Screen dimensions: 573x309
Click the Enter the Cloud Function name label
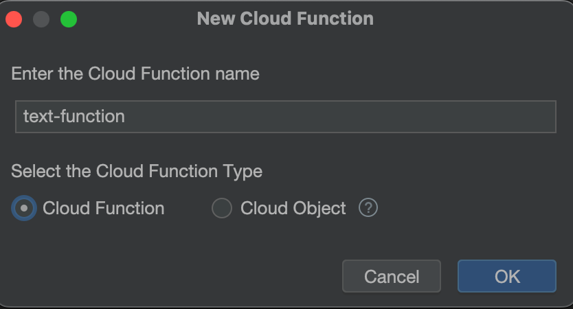135,73
